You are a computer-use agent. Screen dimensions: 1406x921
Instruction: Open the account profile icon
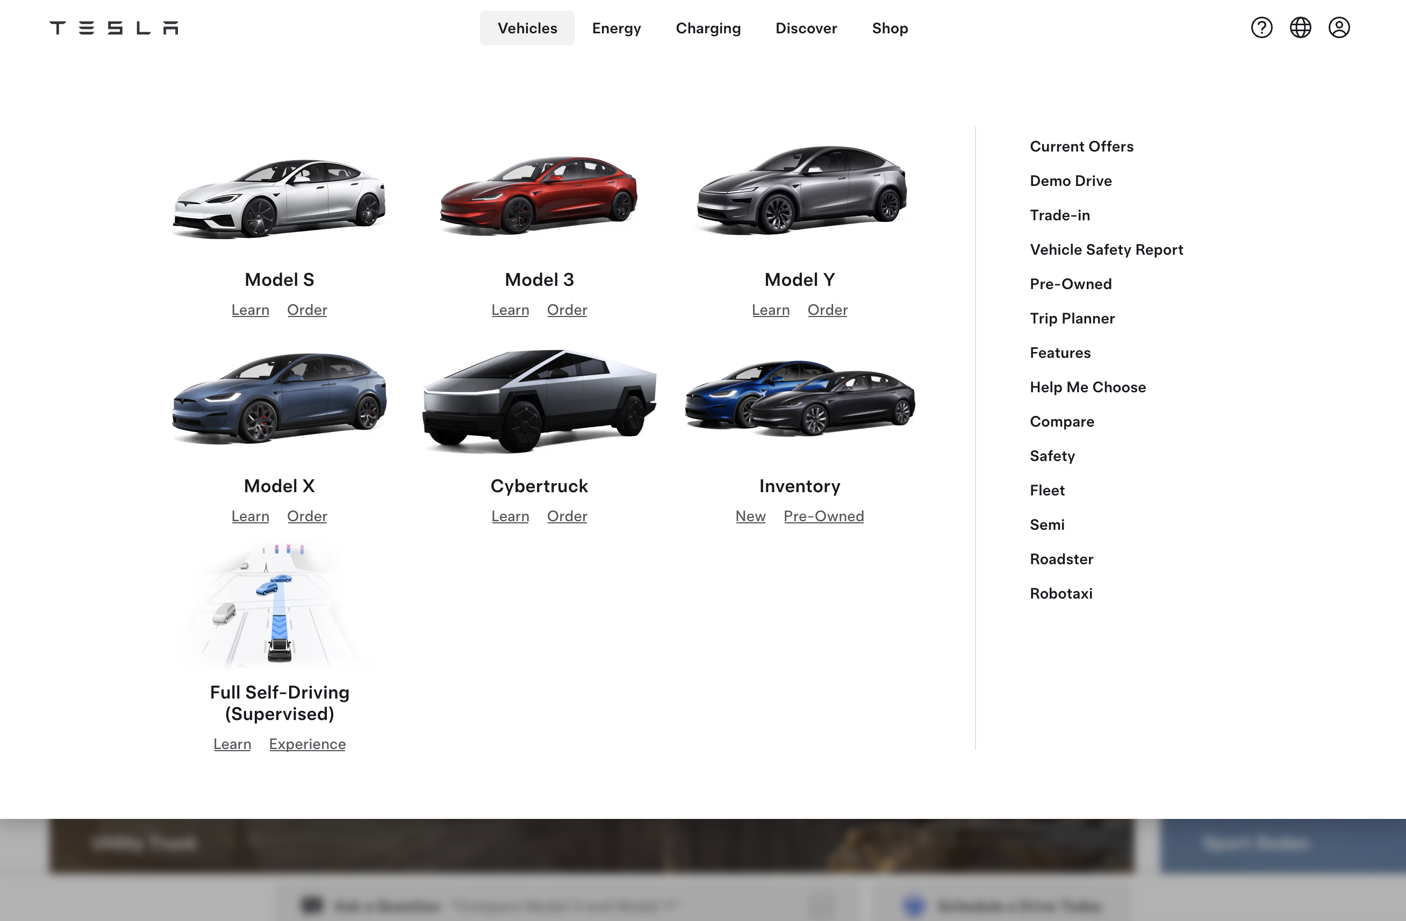pos(1339,28)
